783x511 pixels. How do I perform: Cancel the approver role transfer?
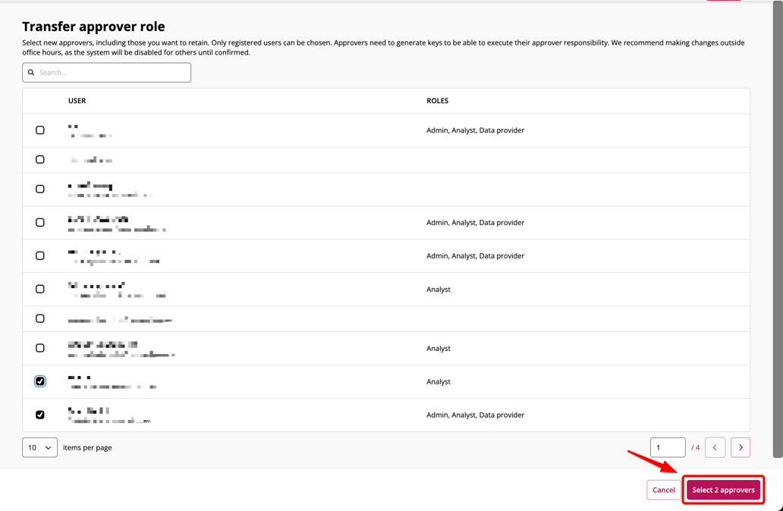click(x=663, y=490)
